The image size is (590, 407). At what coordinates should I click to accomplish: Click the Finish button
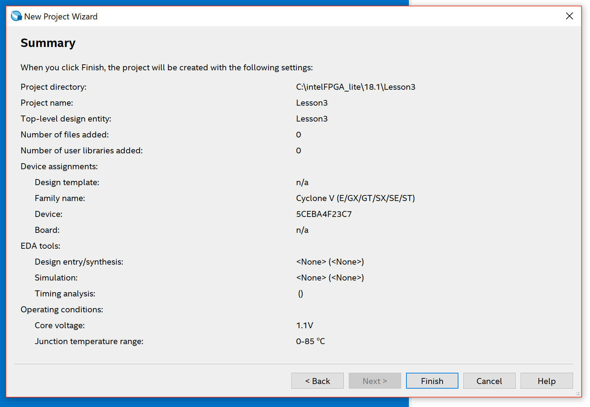point(432,381)
